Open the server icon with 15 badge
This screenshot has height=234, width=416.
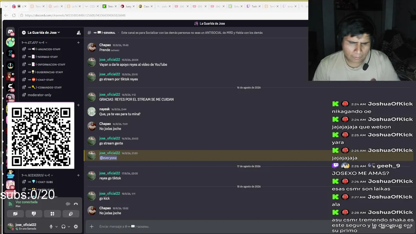click(10, 185)
